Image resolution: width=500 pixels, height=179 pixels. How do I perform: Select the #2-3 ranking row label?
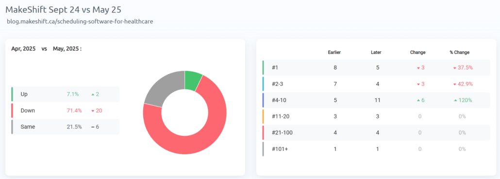278,84
